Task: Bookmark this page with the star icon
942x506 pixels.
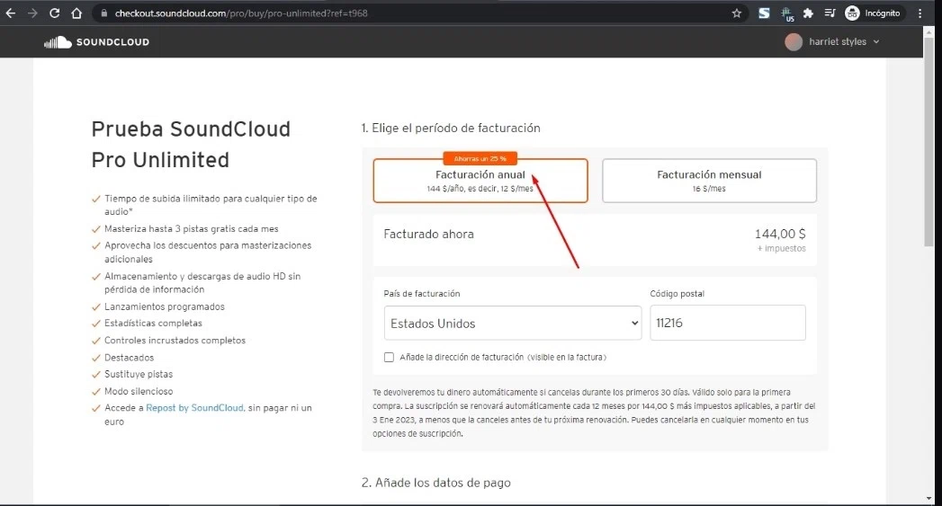Action: coord(737,13)
